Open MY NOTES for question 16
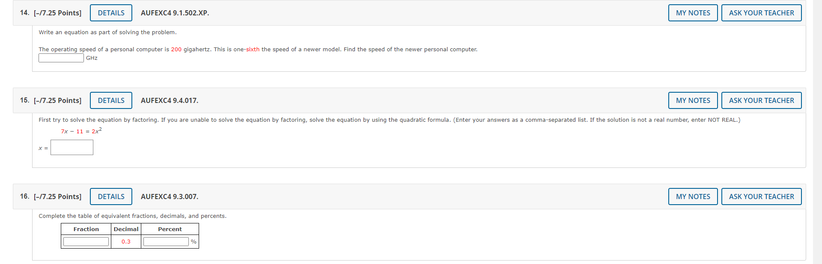This screenshot has width=822, height=264. point(693,197)
